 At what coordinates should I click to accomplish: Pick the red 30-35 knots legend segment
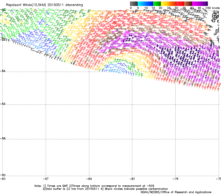click(180, 4)
